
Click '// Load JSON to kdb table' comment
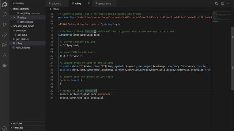coord(77,52)
